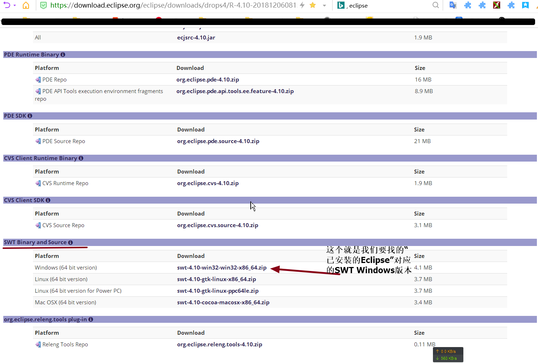This screenshot has width=538, height=363.
Task: Click the 'Releng Tools Repo' label
Action: point(65,344)
